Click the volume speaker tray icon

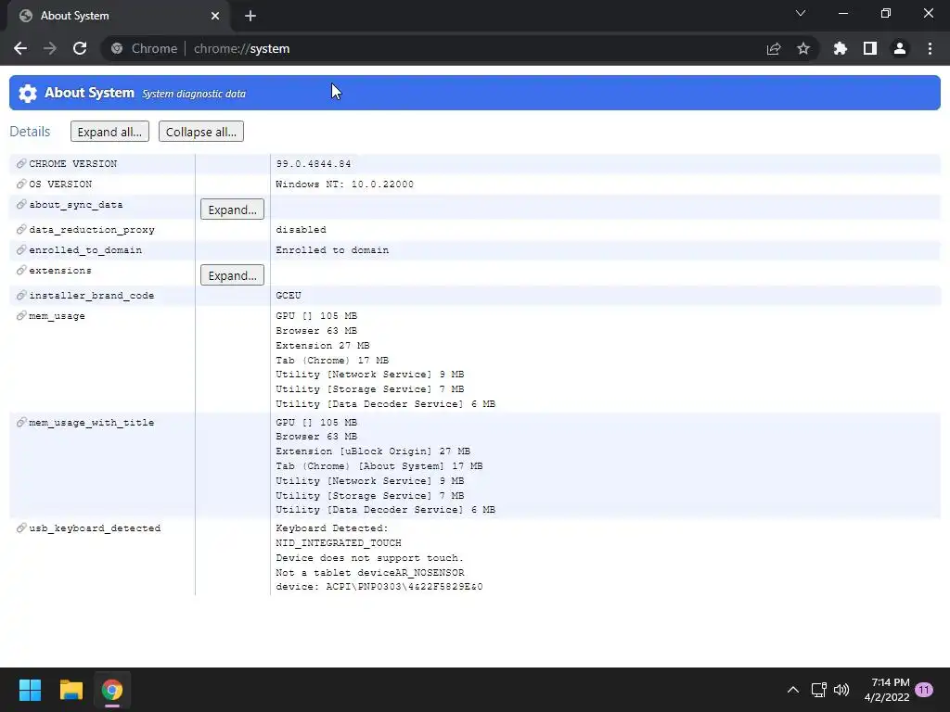[x=841, y=690]
